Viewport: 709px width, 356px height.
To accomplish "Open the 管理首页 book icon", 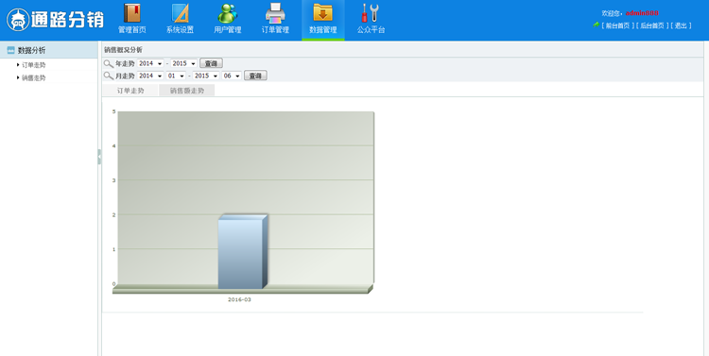I will 132,13.
